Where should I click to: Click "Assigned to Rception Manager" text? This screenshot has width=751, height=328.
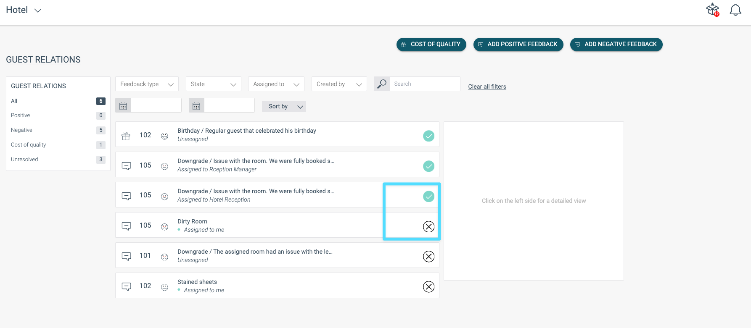click(x=217, y=169)
